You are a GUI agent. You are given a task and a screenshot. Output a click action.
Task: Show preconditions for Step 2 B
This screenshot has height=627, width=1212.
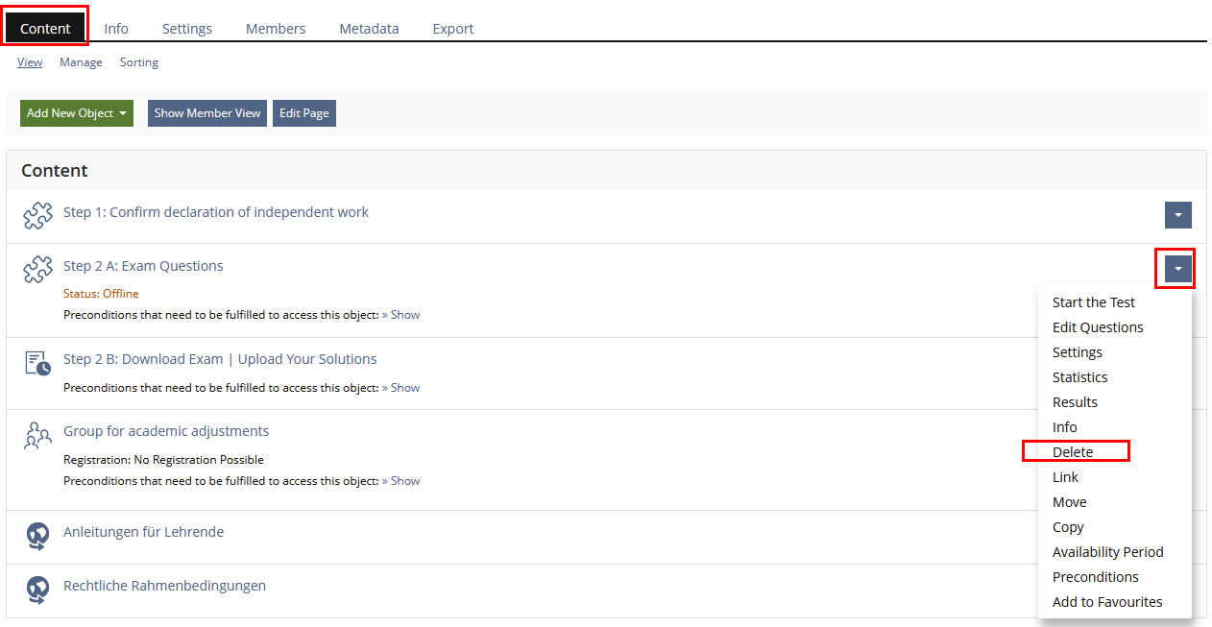[x=400, y=388]
